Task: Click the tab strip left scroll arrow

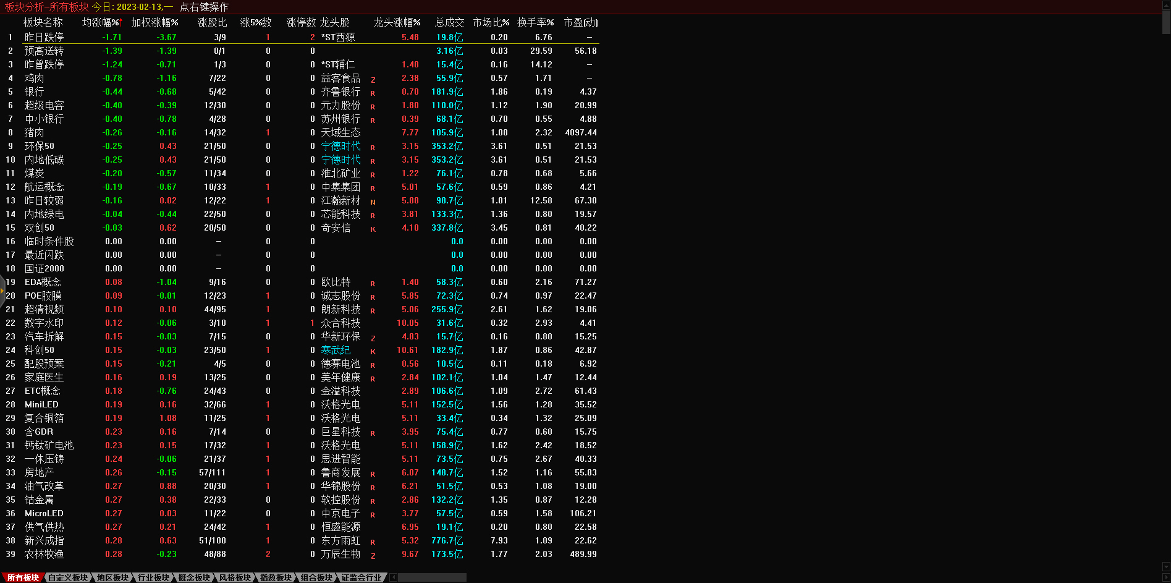Action: (x=394, y=577)
